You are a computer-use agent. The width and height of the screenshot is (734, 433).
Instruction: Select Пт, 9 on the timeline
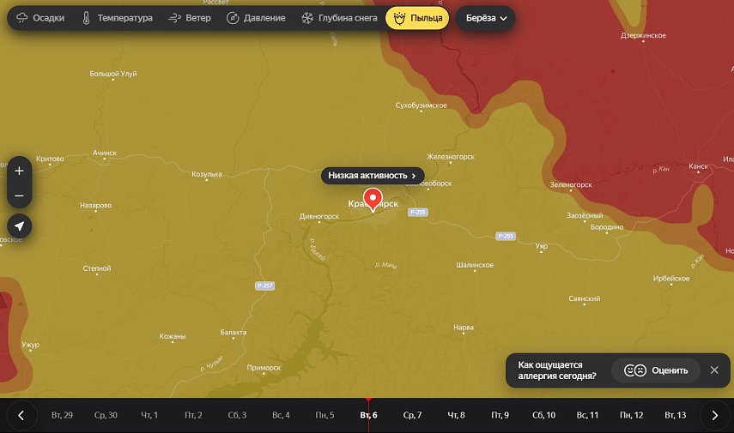click(500, 415)
